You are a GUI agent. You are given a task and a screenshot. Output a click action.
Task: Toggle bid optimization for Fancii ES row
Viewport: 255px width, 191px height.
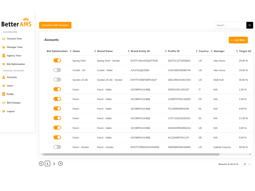(x=57, y=118)
